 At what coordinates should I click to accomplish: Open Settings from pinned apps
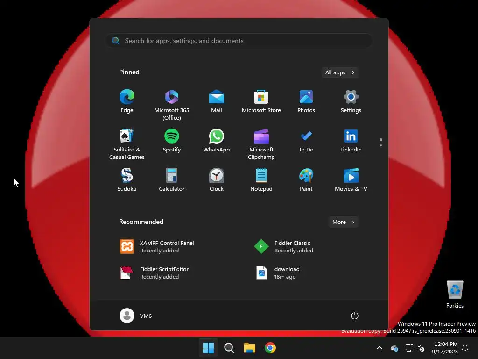351,101
